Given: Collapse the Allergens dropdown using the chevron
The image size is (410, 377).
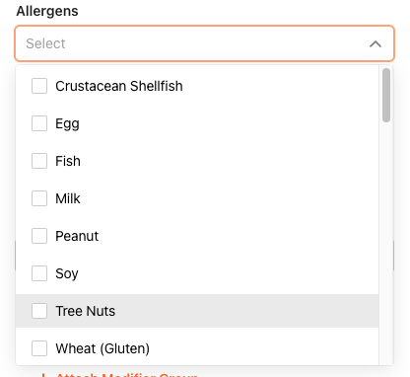Looking at the screenshot, I should 376,43.
